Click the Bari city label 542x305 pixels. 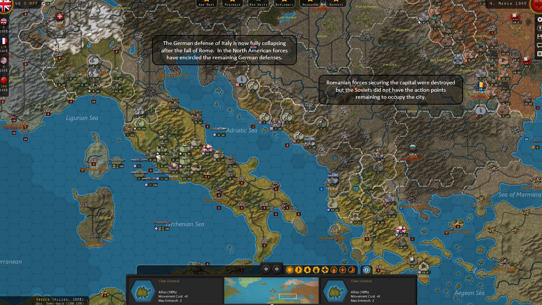click(x=275, y=192)
